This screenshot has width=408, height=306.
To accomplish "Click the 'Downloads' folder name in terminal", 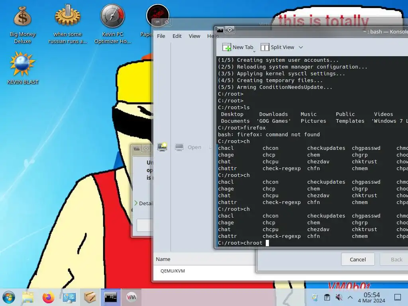I will (273, 114).
